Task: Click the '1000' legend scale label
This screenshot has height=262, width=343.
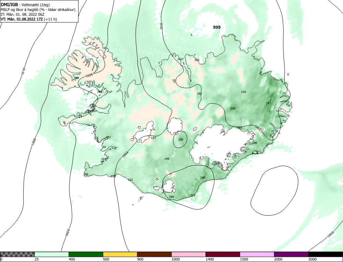Action: [x=175, y=259]
